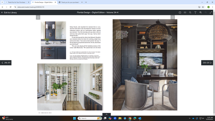Launch Zoom from taskbar

coord(115,118)
